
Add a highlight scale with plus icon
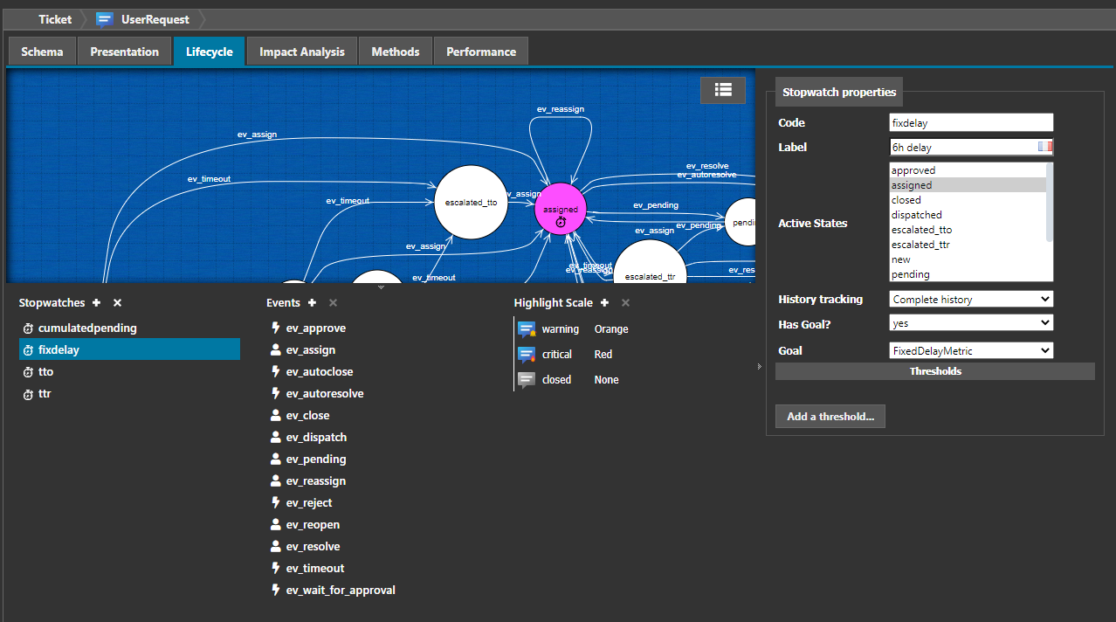pos(604,303)
